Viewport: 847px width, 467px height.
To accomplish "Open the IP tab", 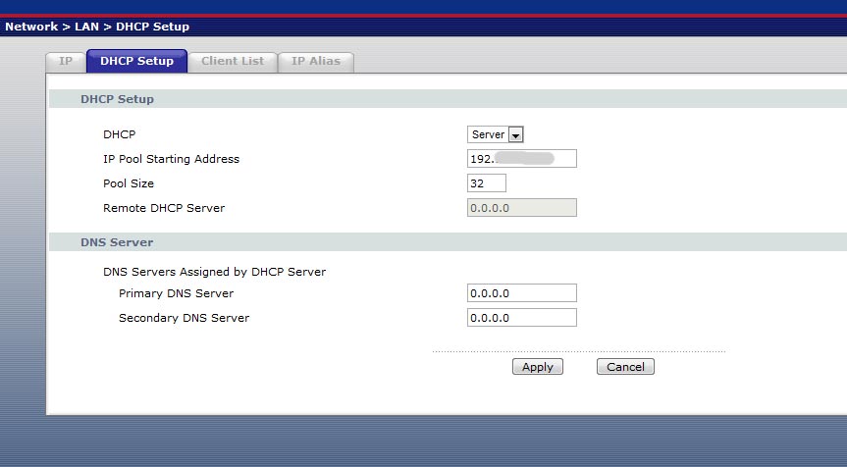I will 66,62.
